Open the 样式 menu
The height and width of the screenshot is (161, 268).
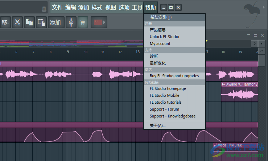(97, 8)
